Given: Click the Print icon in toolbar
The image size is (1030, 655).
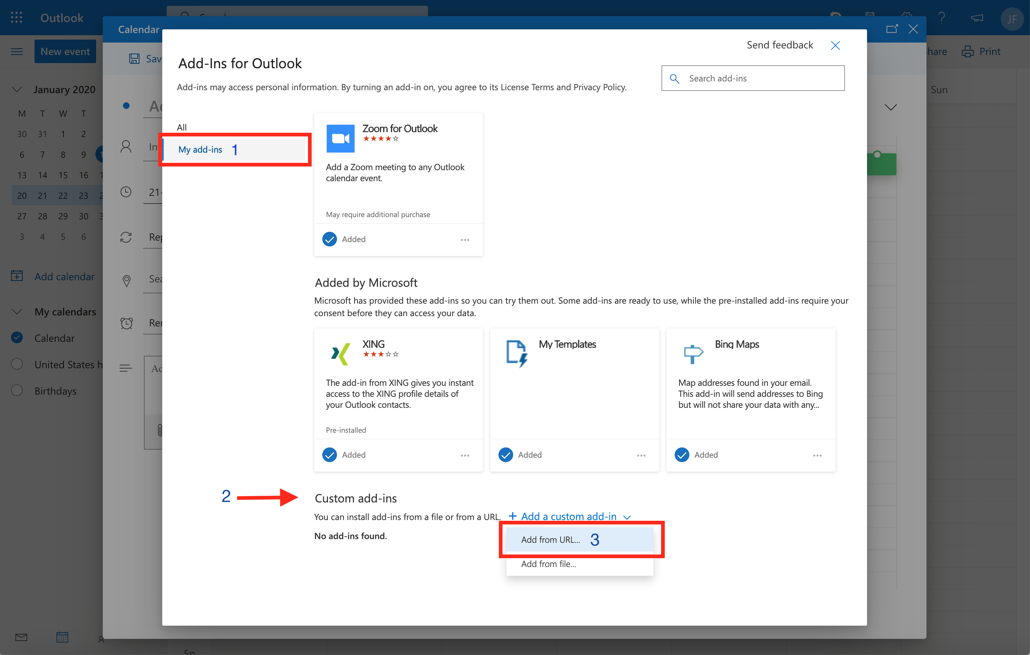Looking at the screenshot, I should click(x=968, y=52).
